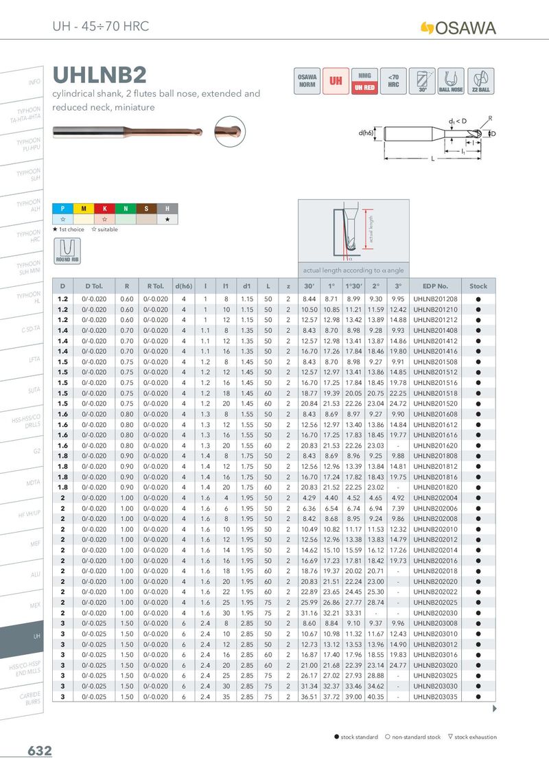Click EDP number UHLNB201816

(x=436, y=477)
